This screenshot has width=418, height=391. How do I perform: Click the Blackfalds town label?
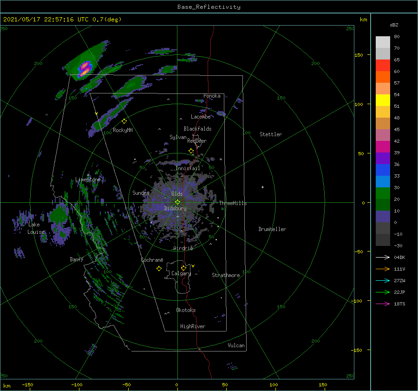pos(197,129)
